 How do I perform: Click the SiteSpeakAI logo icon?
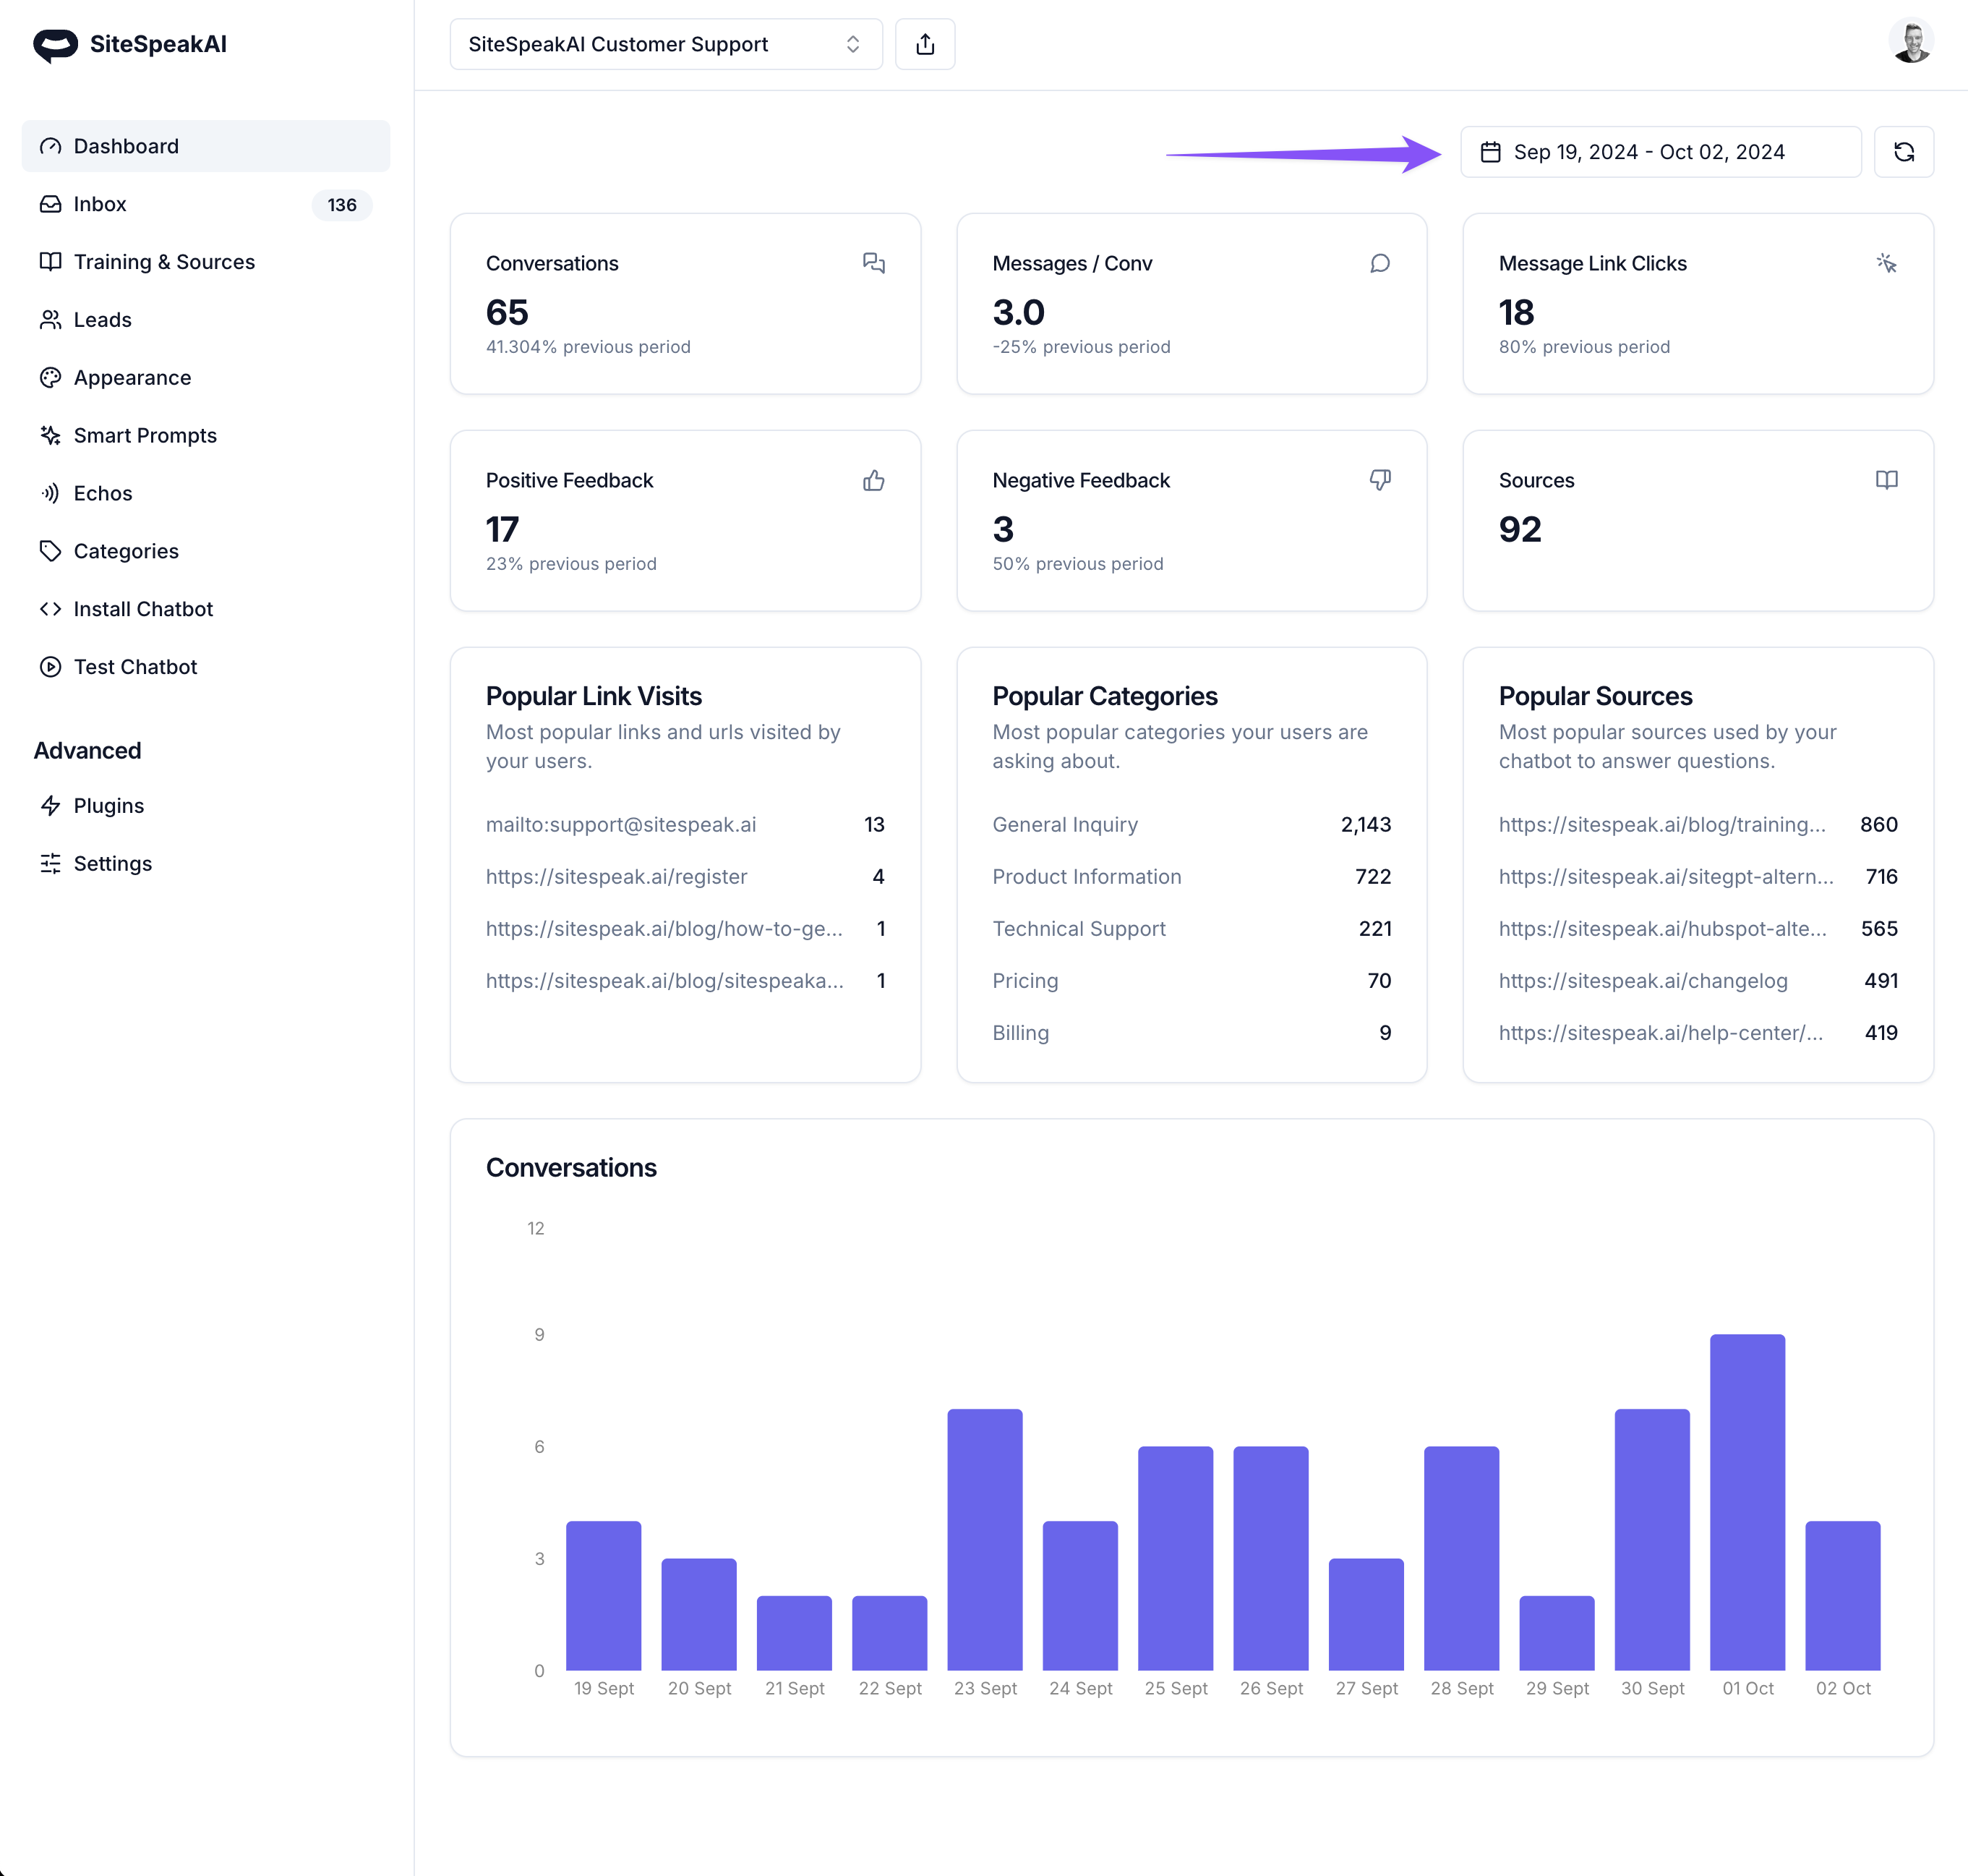tap(55, 44)
